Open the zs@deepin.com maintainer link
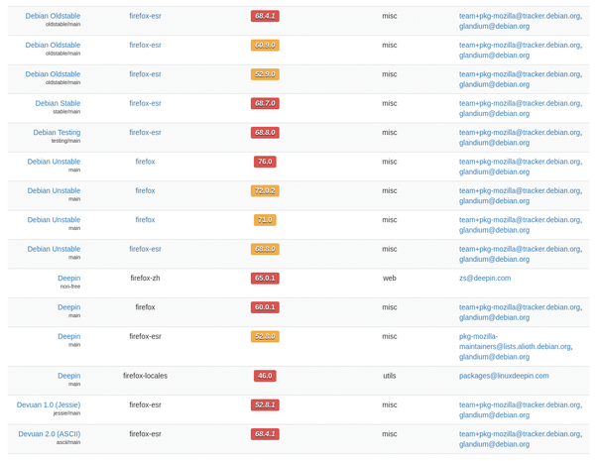Viewport: 595px width, 461px height. 485,279
